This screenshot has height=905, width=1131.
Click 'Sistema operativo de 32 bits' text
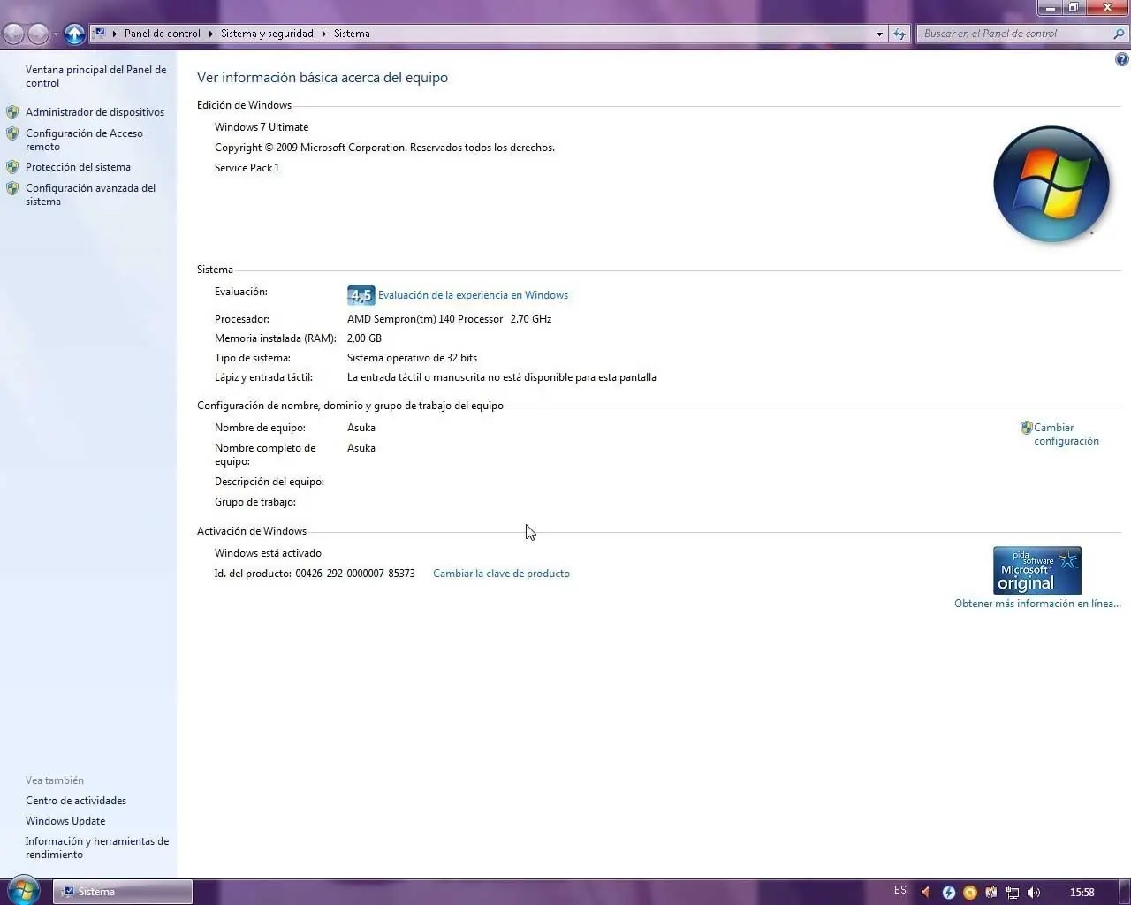tap(412, 358)
